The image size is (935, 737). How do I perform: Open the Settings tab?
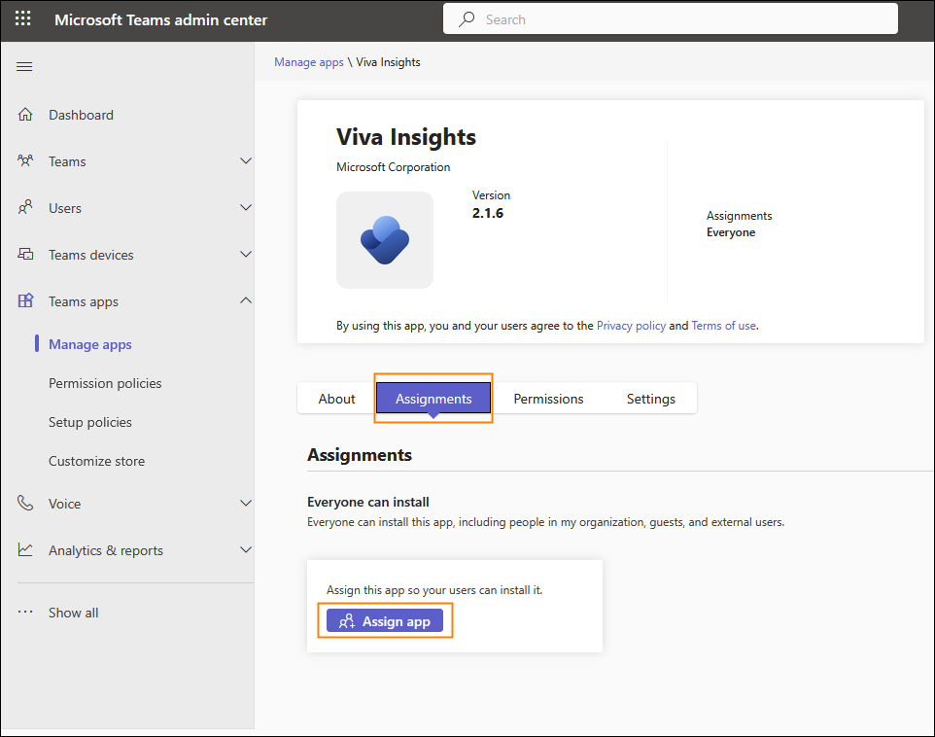(x=650, y=399)
